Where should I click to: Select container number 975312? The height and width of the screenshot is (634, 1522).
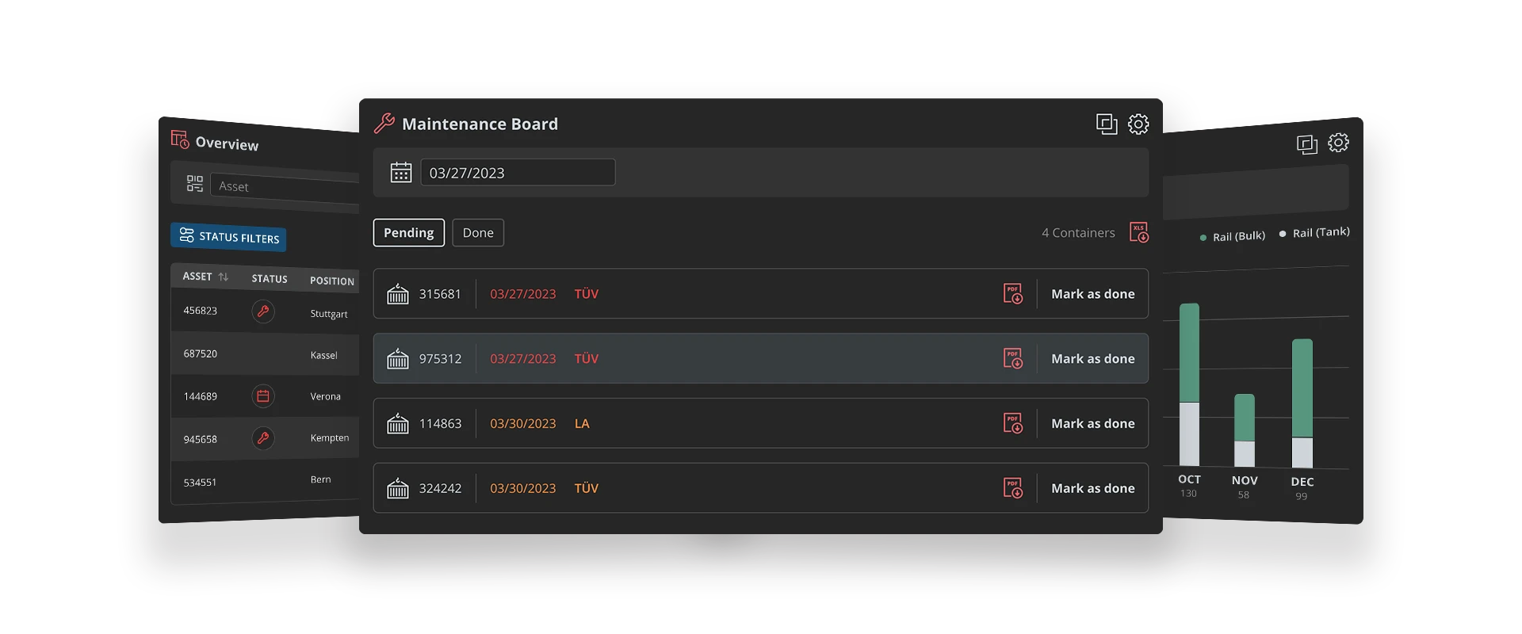[440, 359]
